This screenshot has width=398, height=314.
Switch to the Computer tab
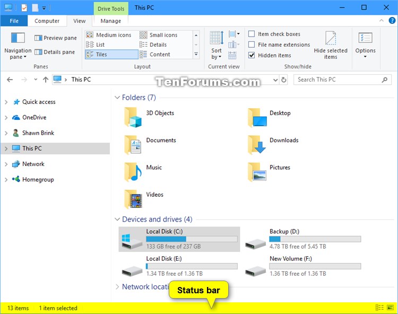point(47,21)
